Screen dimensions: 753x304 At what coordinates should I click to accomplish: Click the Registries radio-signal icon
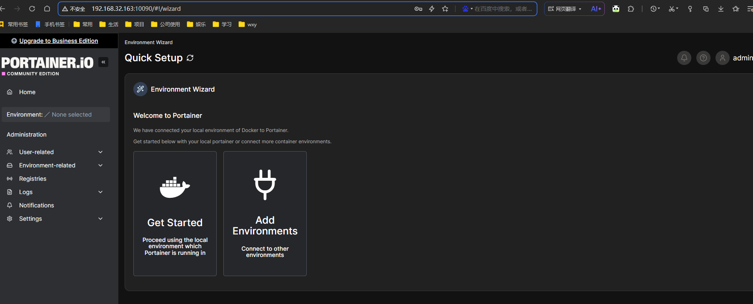coord(10,179)
